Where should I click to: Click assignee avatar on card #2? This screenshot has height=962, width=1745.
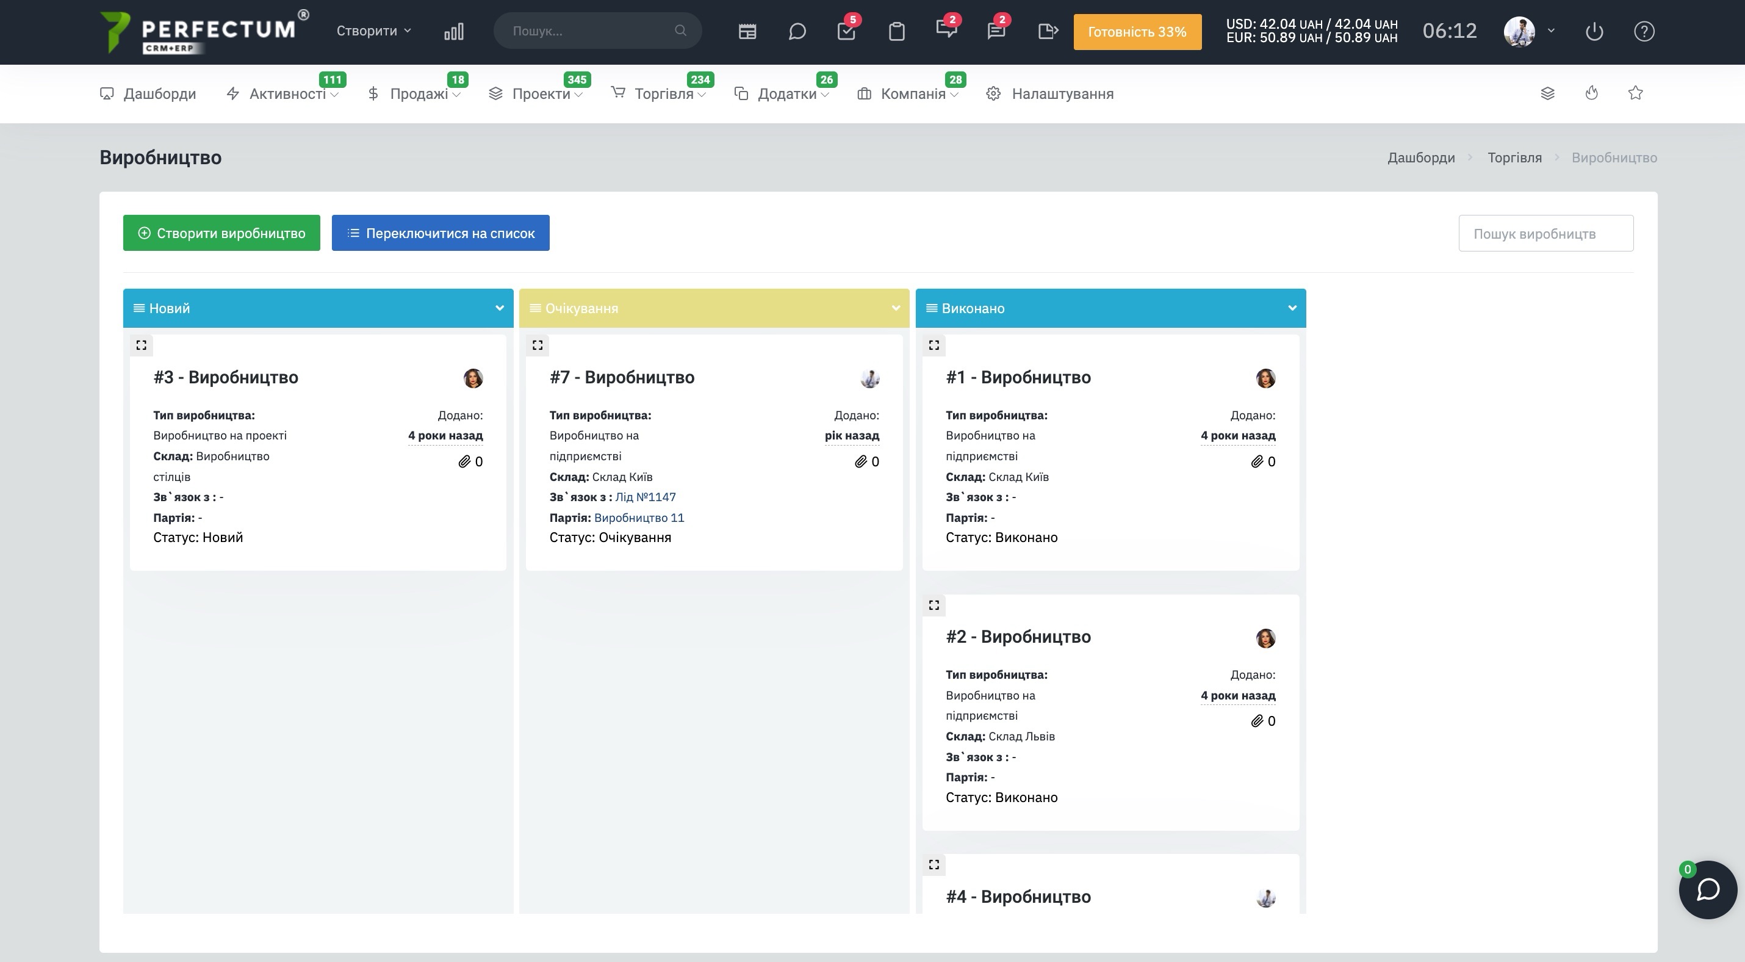click(1265, 638)
